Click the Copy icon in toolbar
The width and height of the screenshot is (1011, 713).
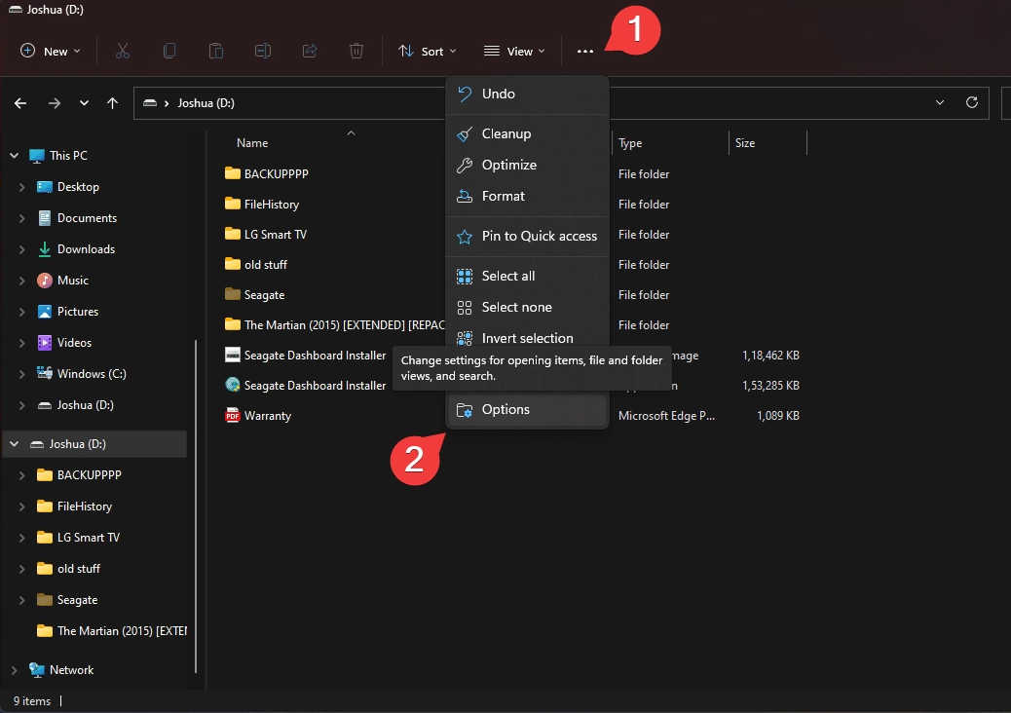pyautogui.click(x=169, y=51)
